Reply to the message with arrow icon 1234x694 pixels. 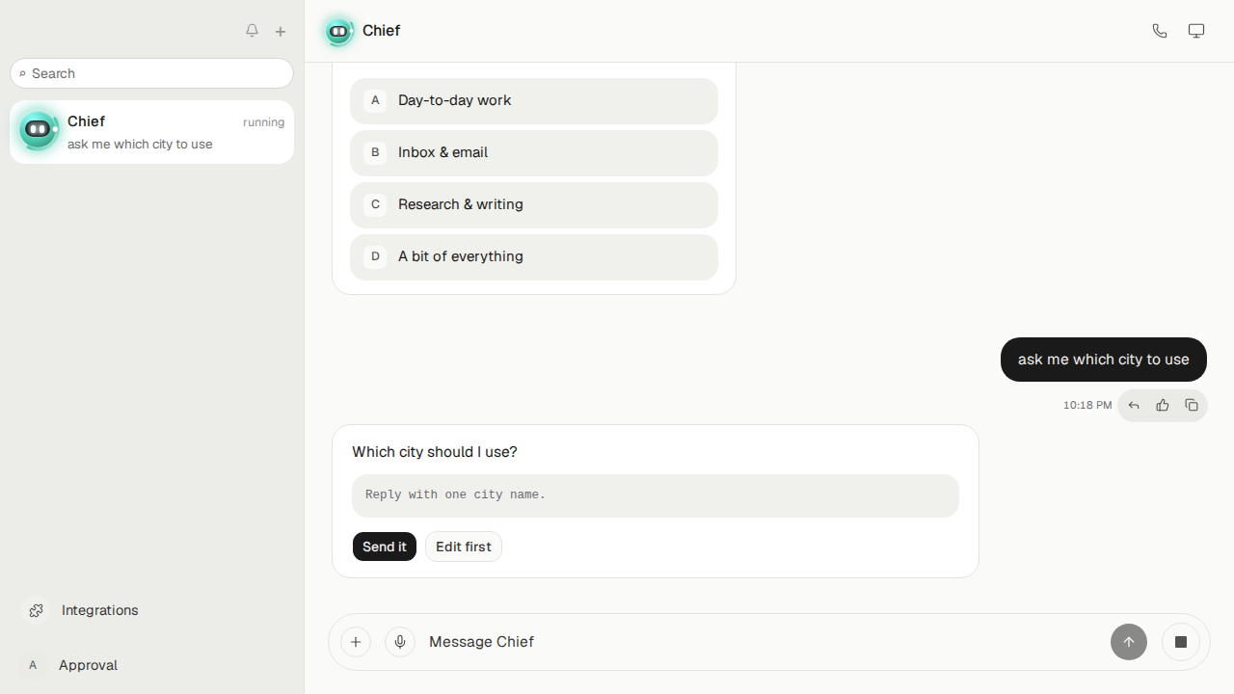[1134, 406]
